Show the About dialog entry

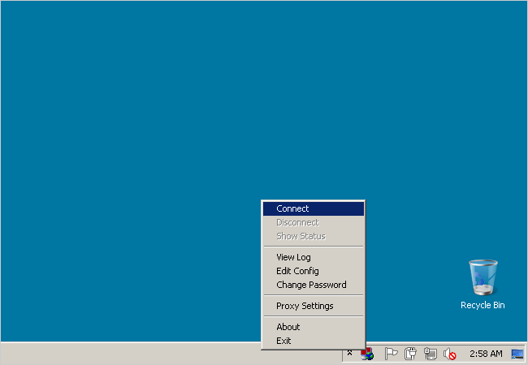[x=314, y=327]
